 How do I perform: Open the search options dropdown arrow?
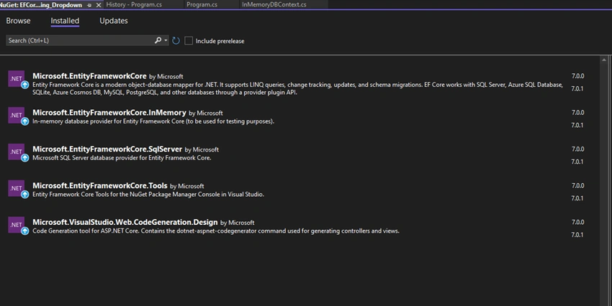166,40
